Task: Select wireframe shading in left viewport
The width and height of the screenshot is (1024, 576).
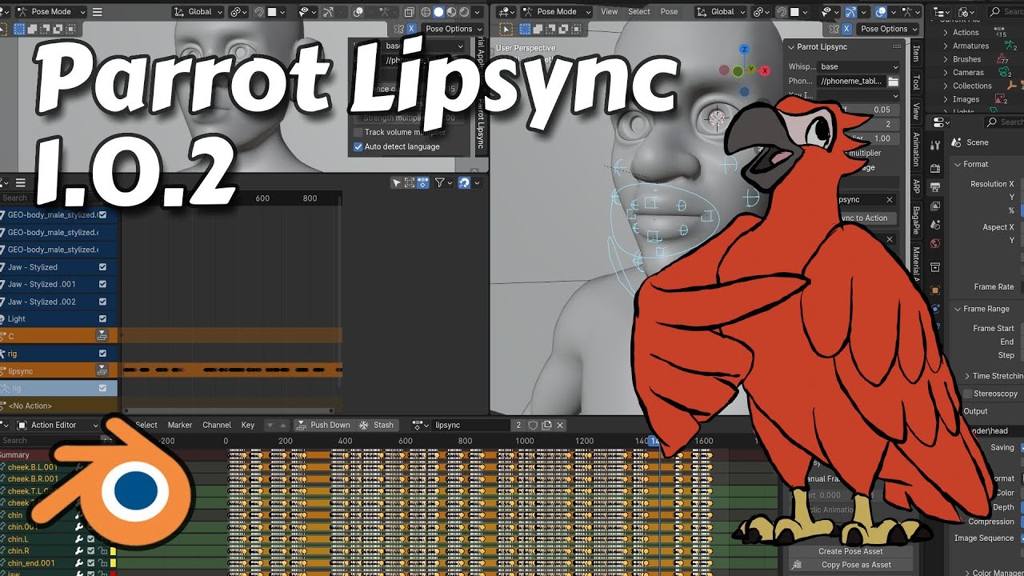Action: pos(426,12)
